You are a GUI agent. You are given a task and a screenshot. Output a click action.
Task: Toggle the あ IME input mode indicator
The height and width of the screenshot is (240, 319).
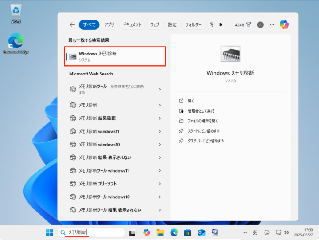(x=255, y=232)
